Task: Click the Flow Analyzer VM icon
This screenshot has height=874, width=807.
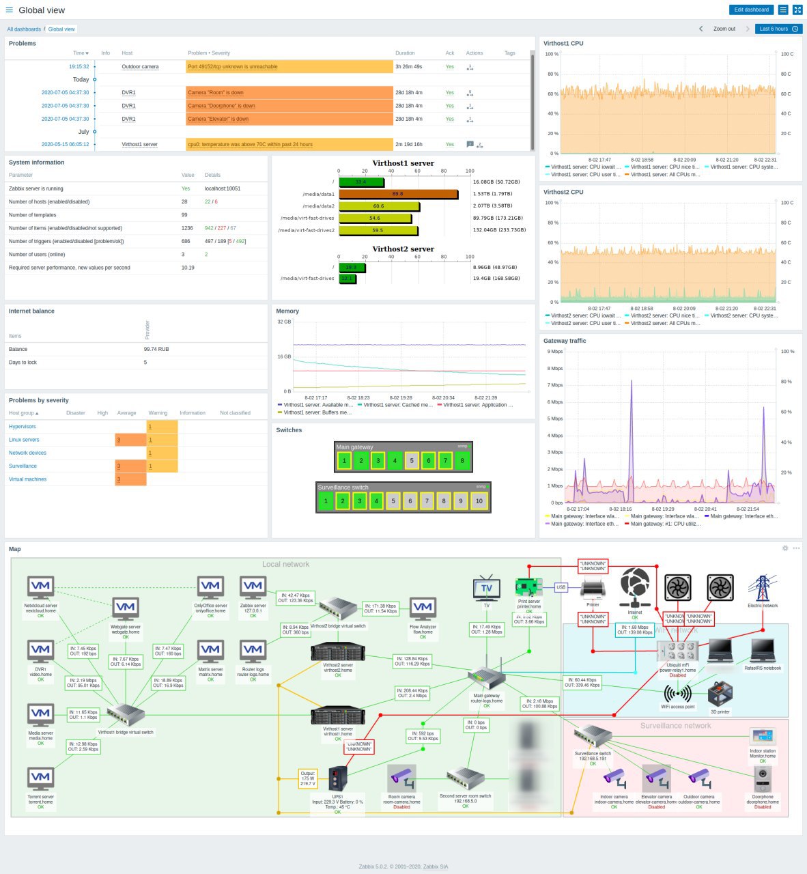Action: point(423,609)
